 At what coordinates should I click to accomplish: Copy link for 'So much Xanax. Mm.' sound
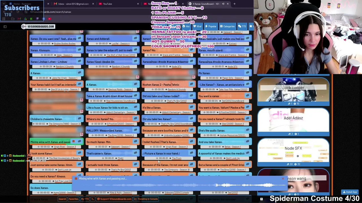coord(135,142)
